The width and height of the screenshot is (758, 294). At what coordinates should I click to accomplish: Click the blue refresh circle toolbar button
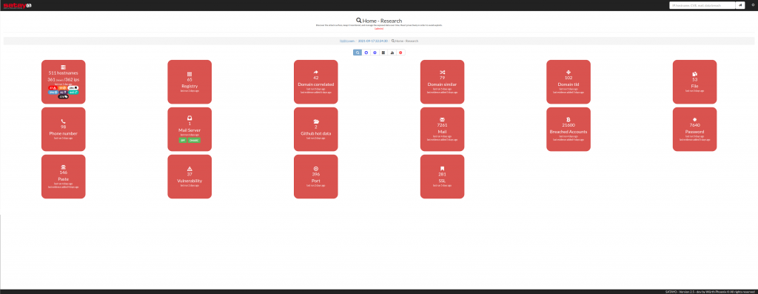pos(366,53)
